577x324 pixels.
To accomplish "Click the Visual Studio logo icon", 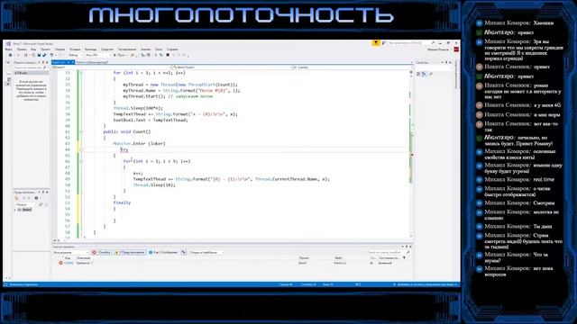I will pyautogui.click(x=8, y=44).
